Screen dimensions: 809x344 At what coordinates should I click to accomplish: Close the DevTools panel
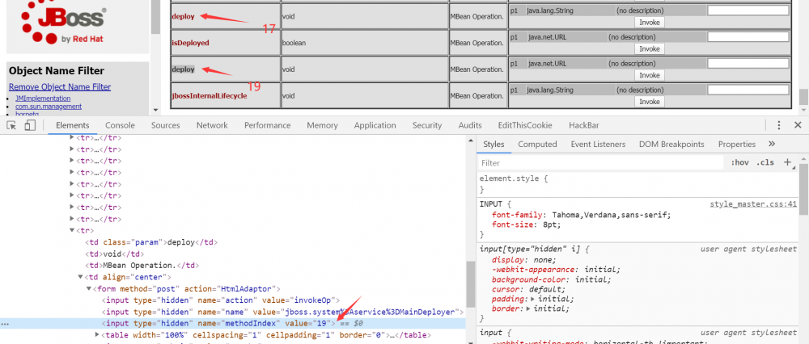tap(798, 125)
